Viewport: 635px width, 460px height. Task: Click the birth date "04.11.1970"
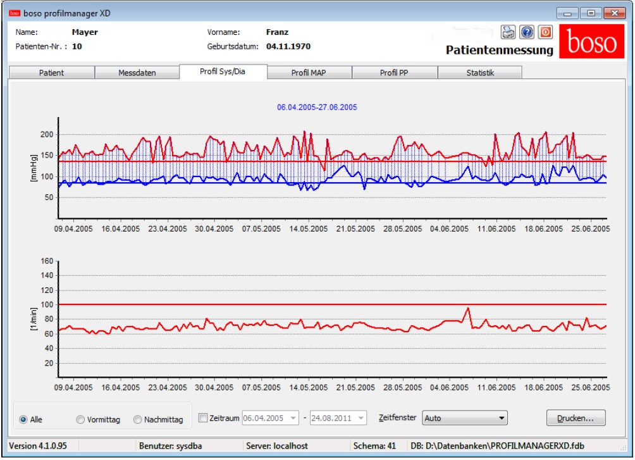click(288, 47)
